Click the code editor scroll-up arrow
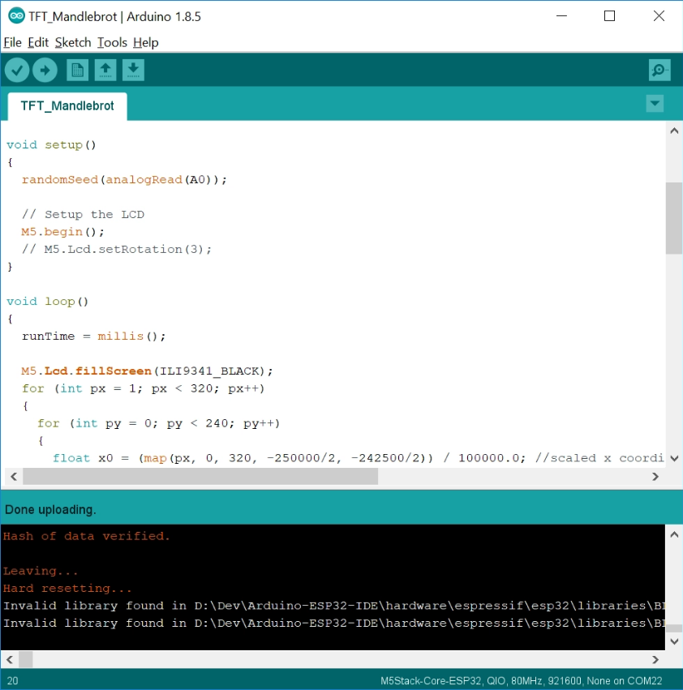This screenshot has width=683, height=690. (x=674, y=131)
